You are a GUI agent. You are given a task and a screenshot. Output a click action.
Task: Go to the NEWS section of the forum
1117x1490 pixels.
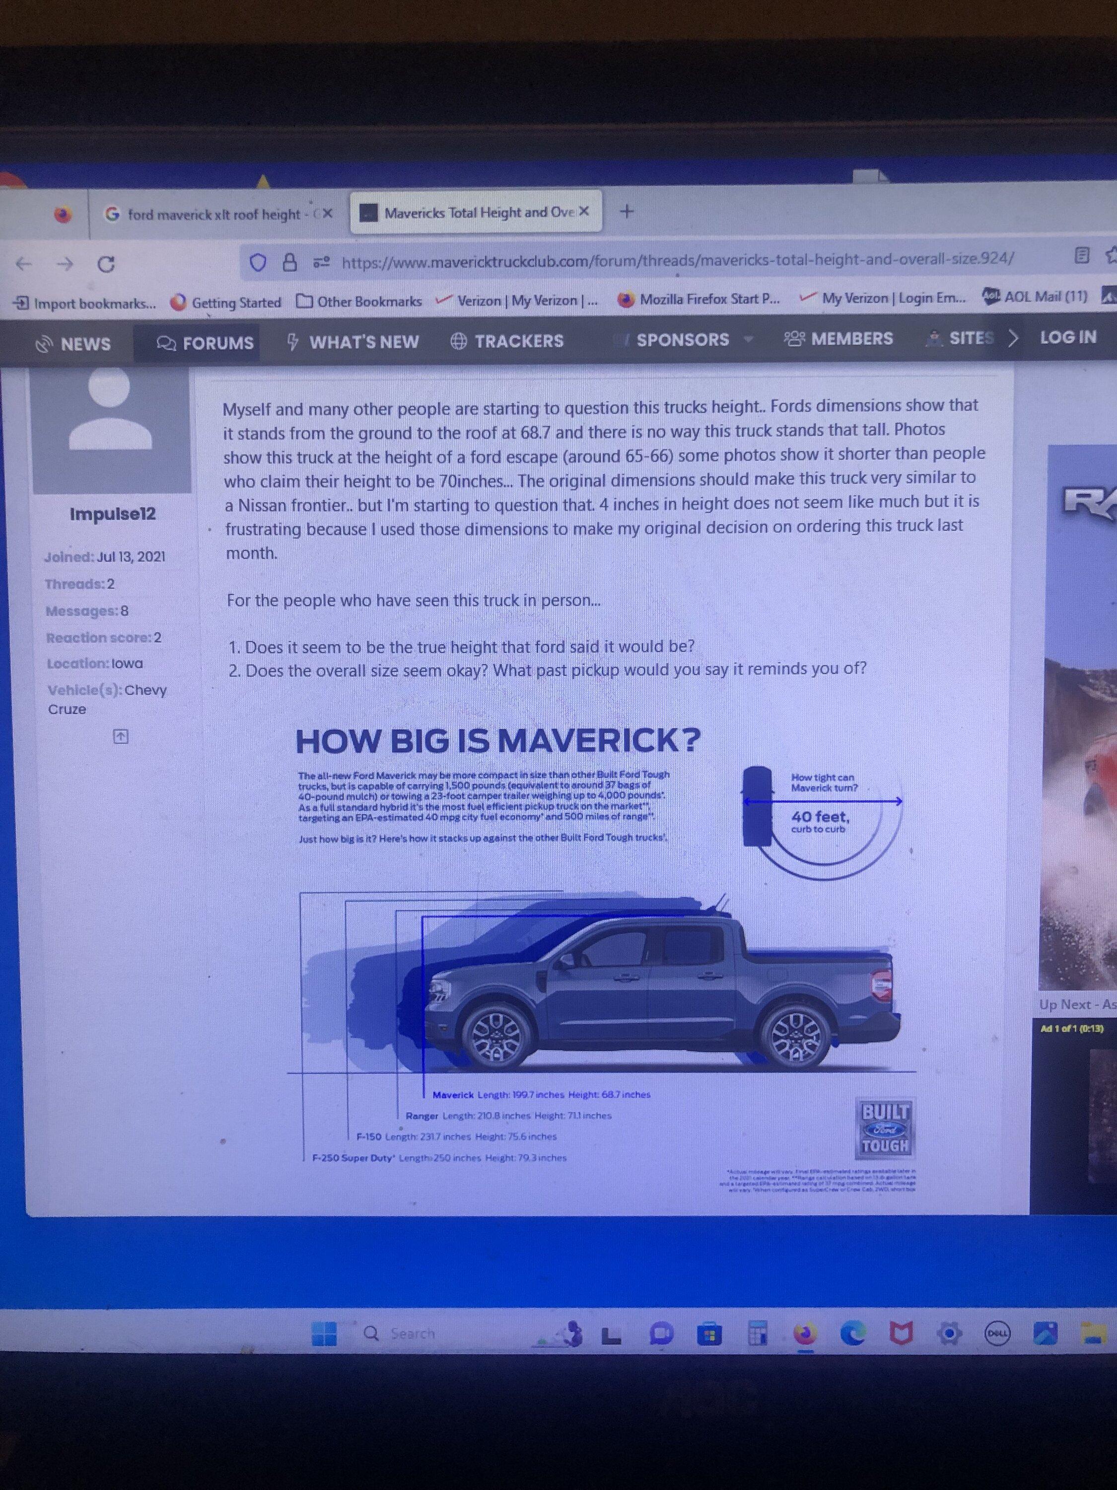click(73, 344)
